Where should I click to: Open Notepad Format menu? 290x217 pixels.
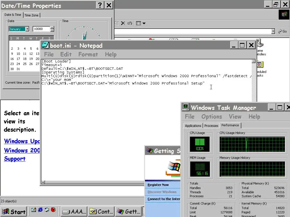pos(88,55)
